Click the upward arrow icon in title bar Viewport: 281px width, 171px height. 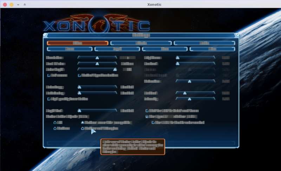(25, 5)
